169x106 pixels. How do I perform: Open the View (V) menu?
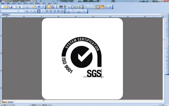pos(14,3)
